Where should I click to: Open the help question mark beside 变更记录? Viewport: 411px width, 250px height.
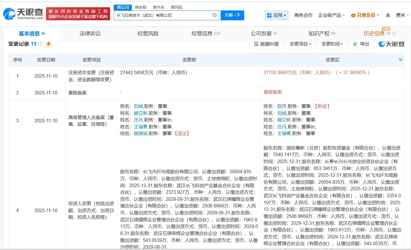click(40, 44)
